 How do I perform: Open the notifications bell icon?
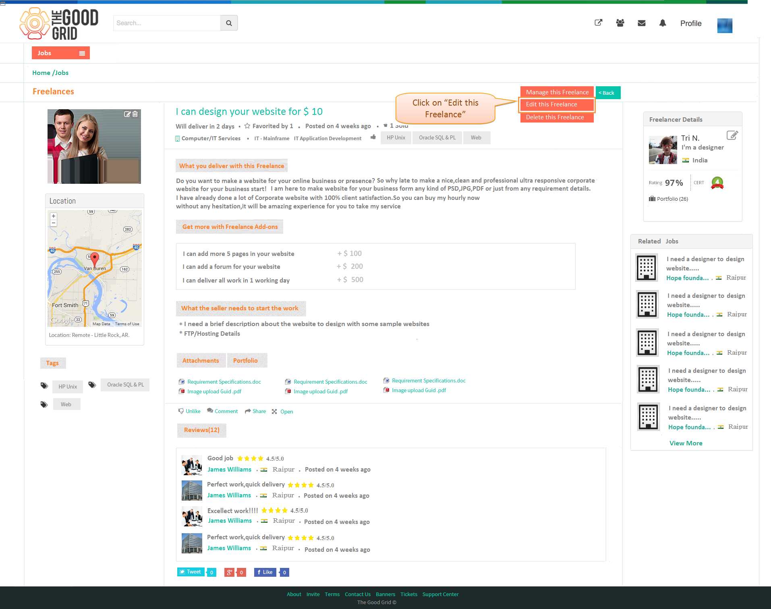663,23
